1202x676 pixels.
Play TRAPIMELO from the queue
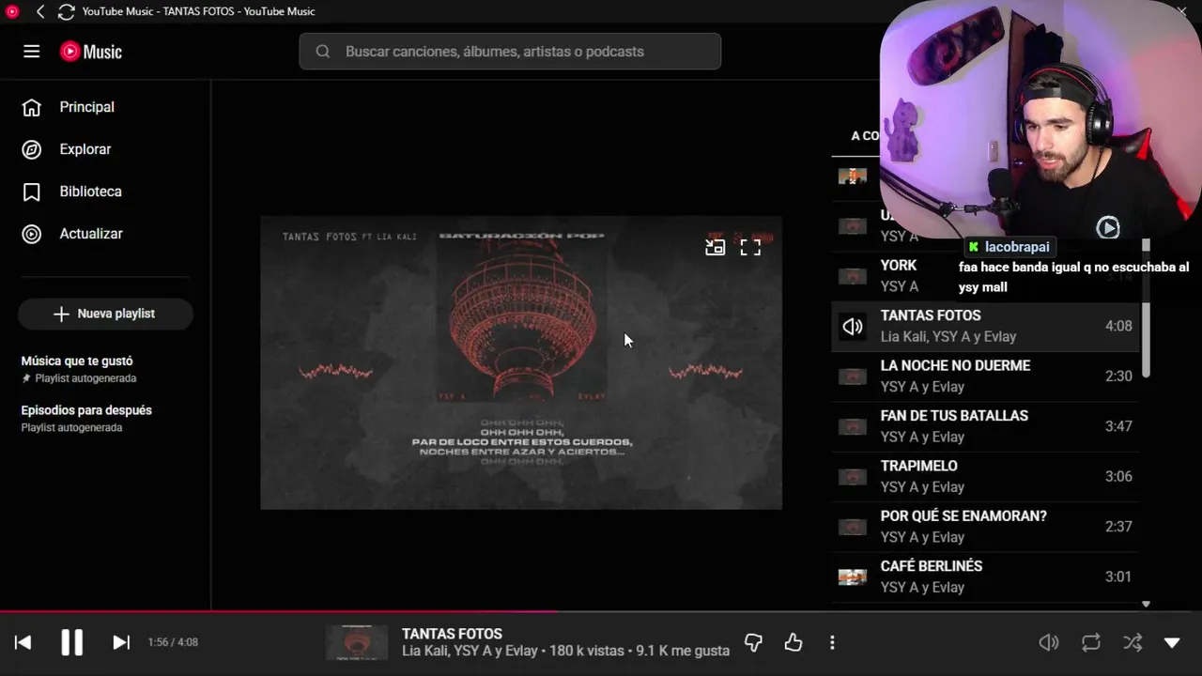(985, 476)
